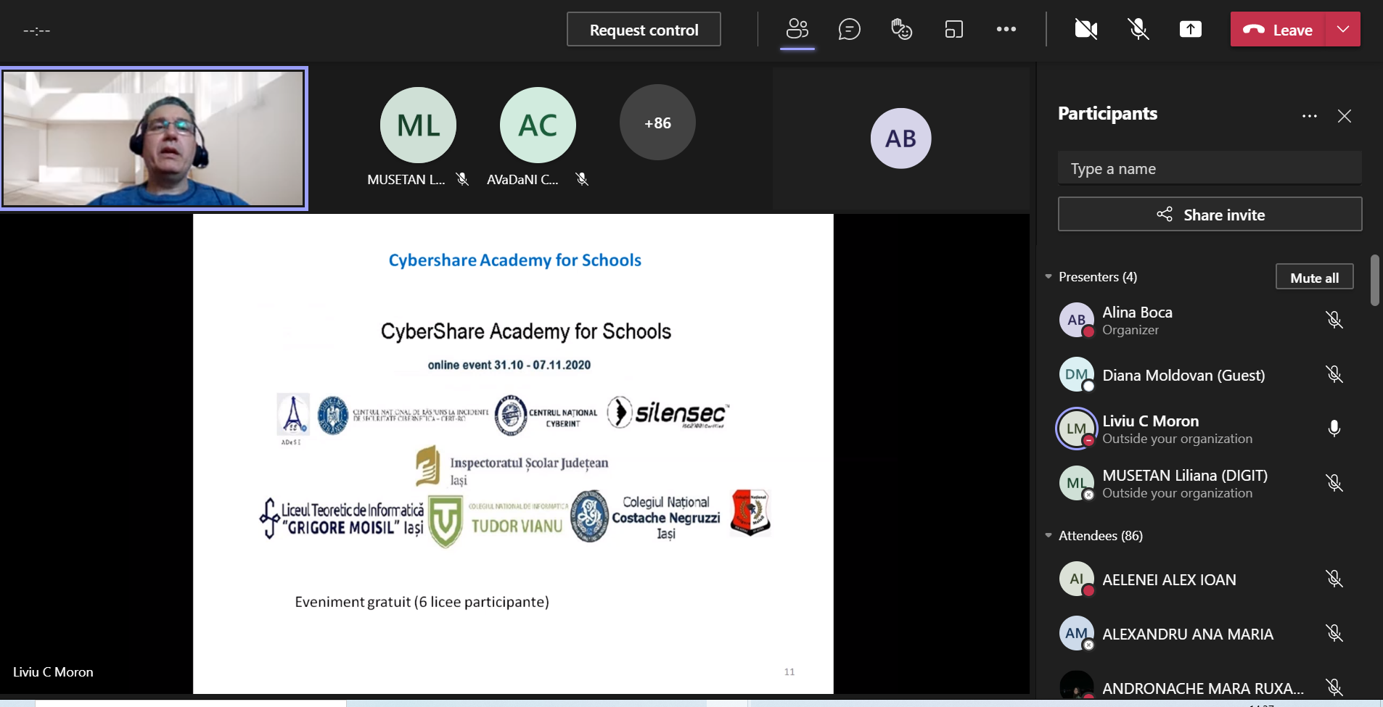Open participants panel more options ellipsis
The width and height of the screenshot is (1383, 707).
point(1309,116)
